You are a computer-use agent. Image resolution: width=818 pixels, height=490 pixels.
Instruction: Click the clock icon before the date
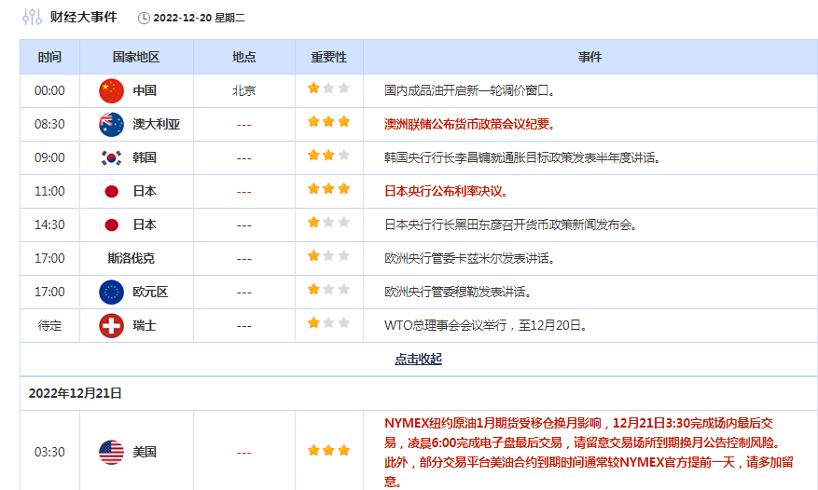click(x=144, y=18)
